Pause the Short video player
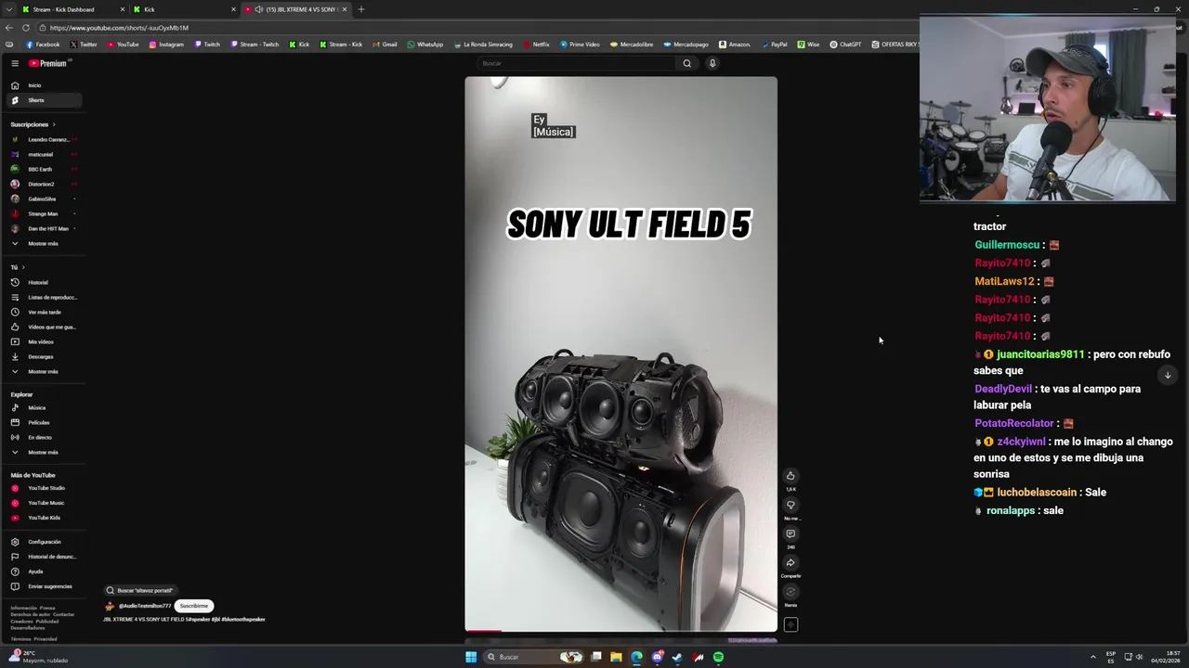Screen dimensions: 1189x668 (621, 353)
